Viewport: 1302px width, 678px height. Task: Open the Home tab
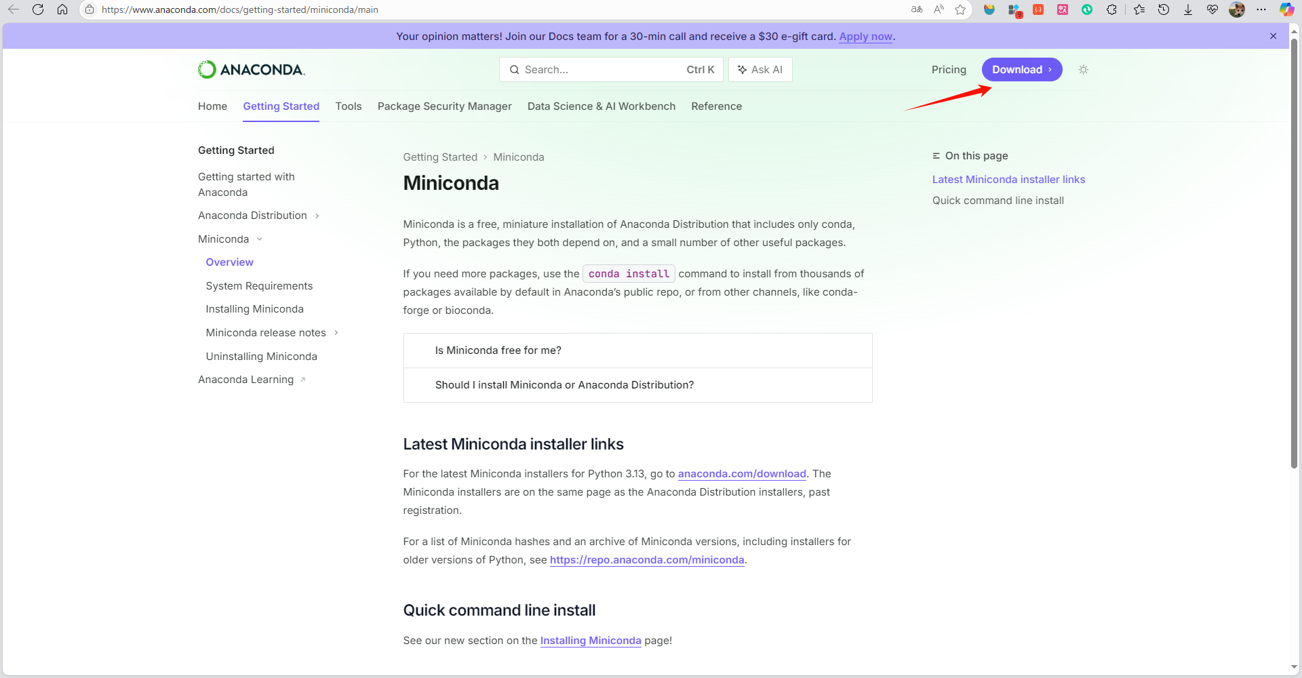click(x=212, y=106)
